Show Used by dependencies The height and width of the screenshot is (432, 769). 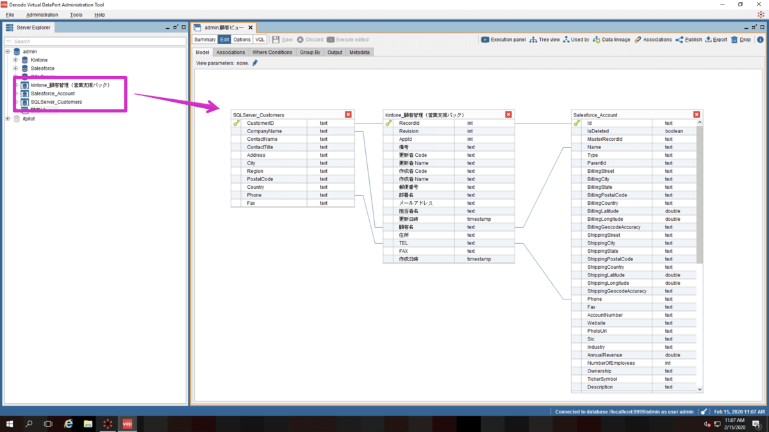click(575, 40)
